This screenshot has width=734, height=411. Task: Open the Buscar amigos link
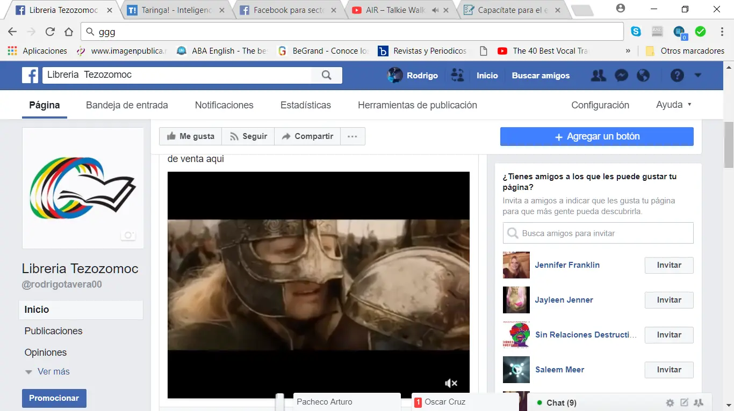click(x=541, y=76)
